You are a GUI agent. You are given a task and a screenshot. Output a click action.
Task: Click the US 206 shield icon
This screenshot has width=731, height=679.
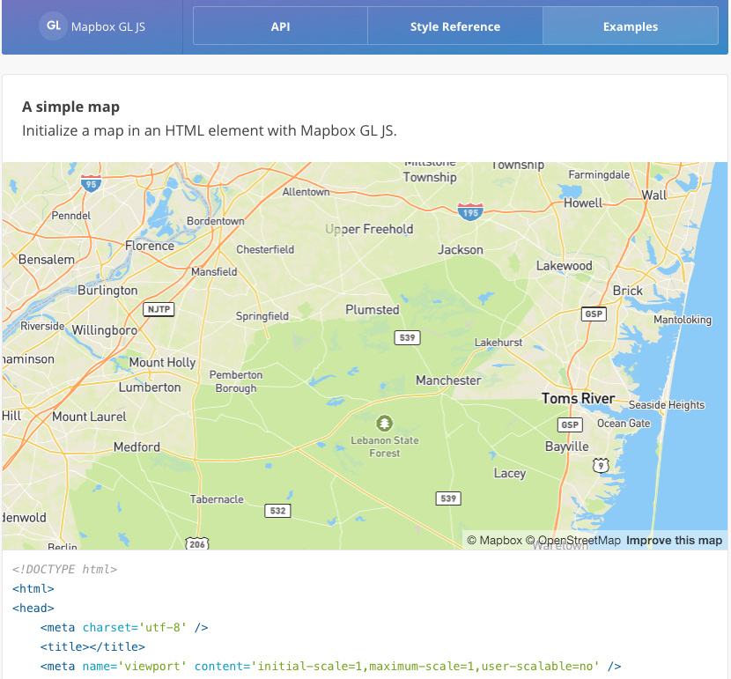197,543
